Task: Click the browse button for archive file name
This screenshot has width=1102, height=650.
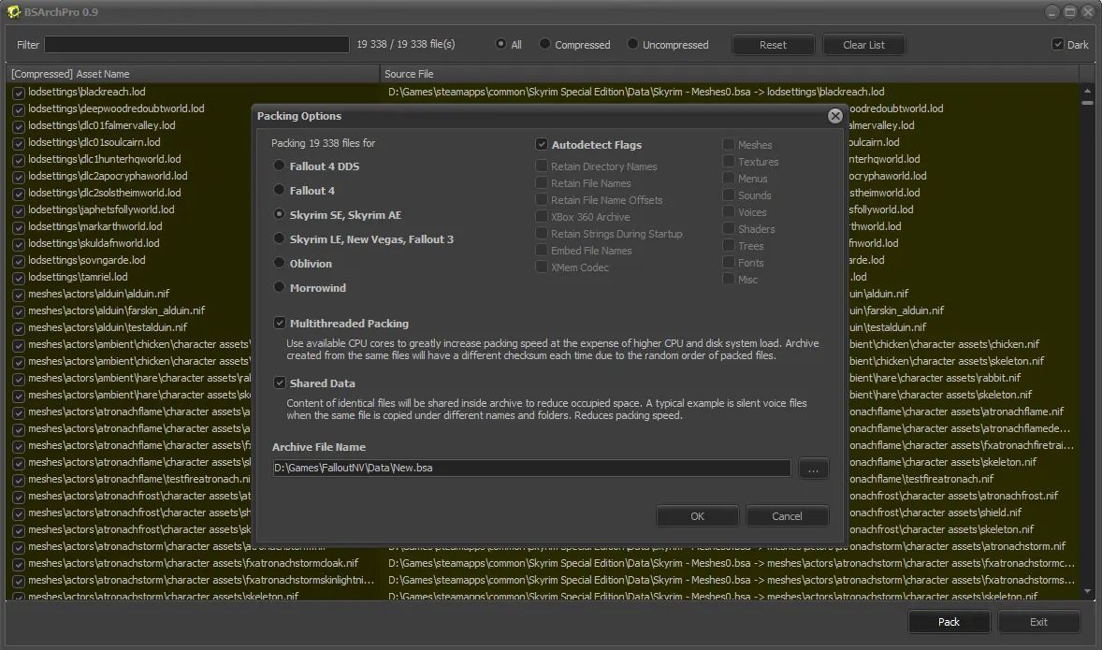Action: 813,469
